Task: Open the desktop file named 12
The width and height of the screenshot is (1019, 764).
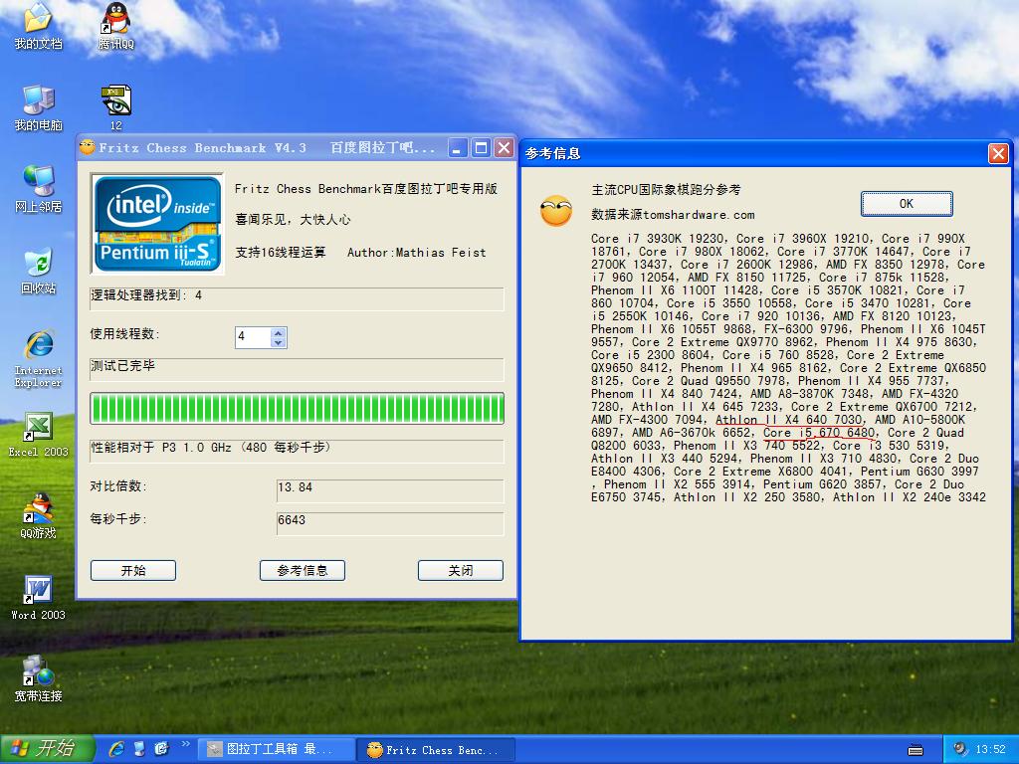Action: (x=115, y=107)
